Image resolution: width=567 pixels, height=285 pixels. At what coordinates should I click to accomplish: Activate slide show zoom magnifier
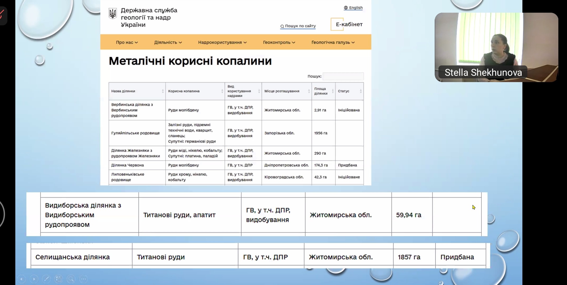[x=71, y=279]
